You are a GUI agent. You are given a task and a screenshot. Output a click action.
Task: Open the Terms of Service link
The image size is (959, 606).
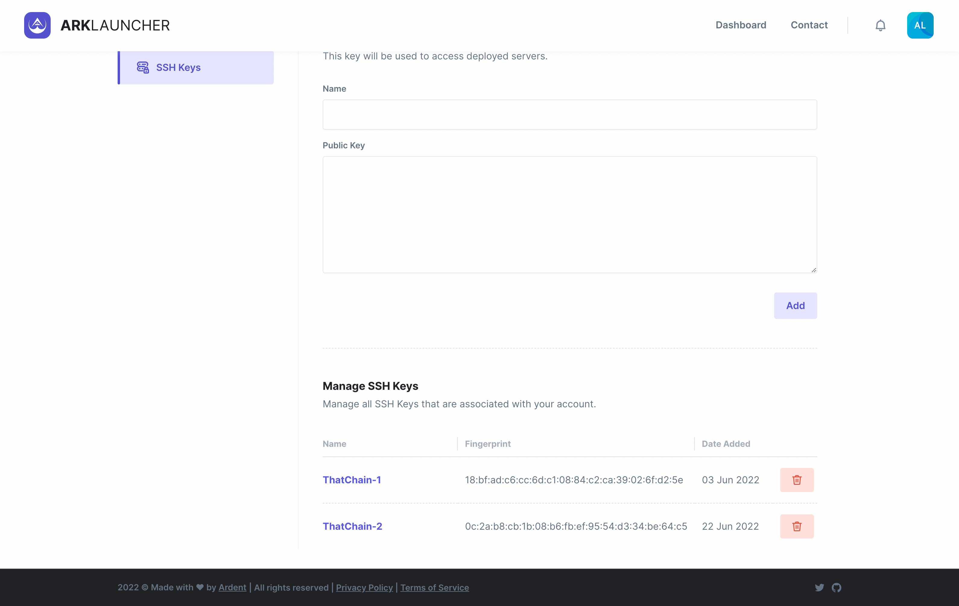435,588
